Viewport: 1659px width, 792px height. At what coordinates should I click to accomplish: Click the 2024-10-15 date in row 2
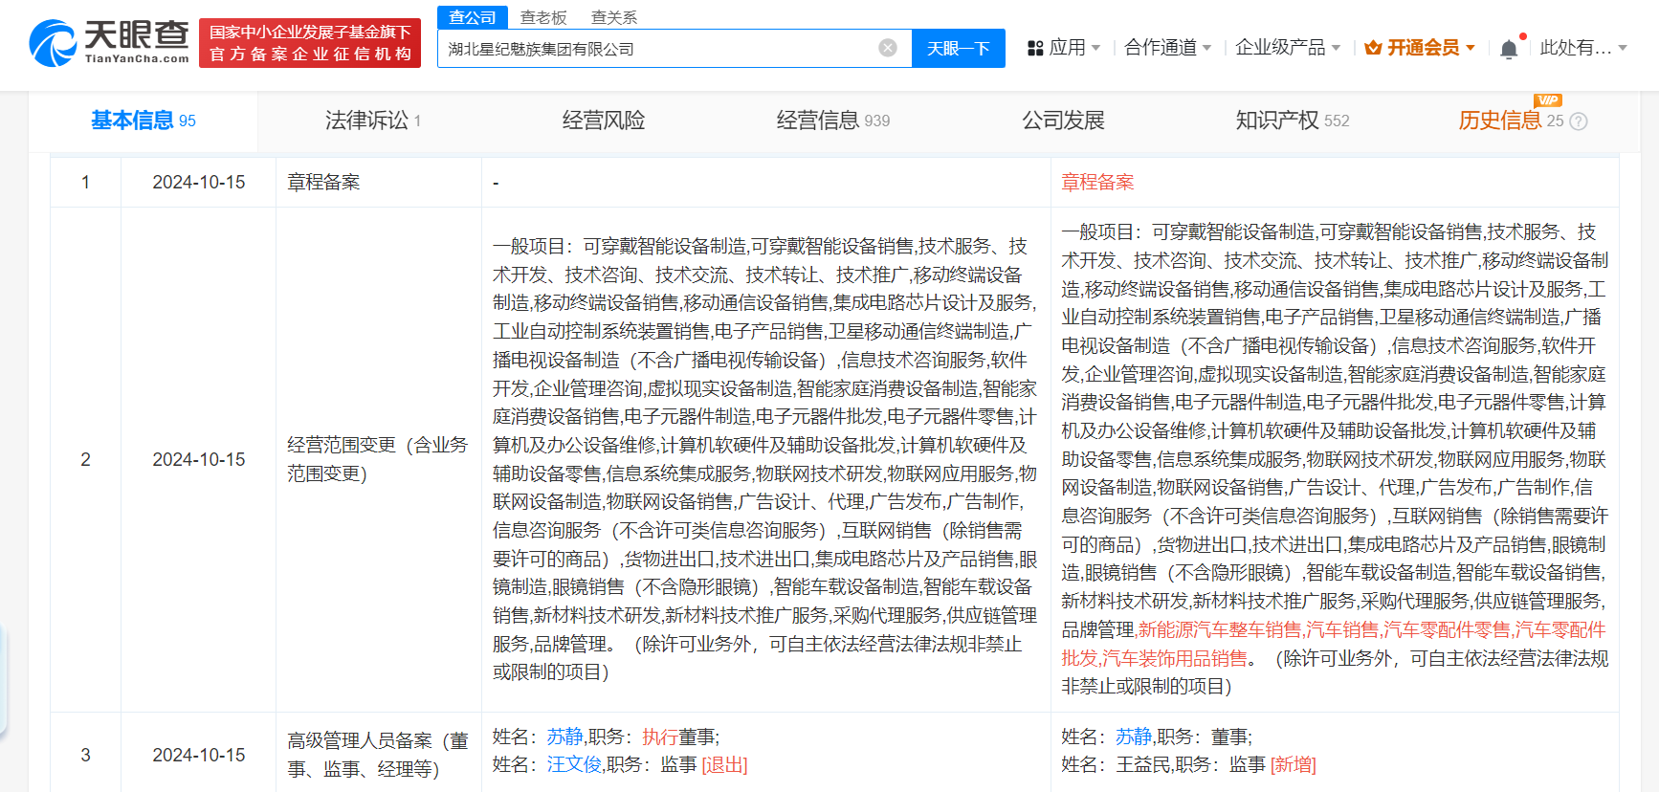coord(199,459)
